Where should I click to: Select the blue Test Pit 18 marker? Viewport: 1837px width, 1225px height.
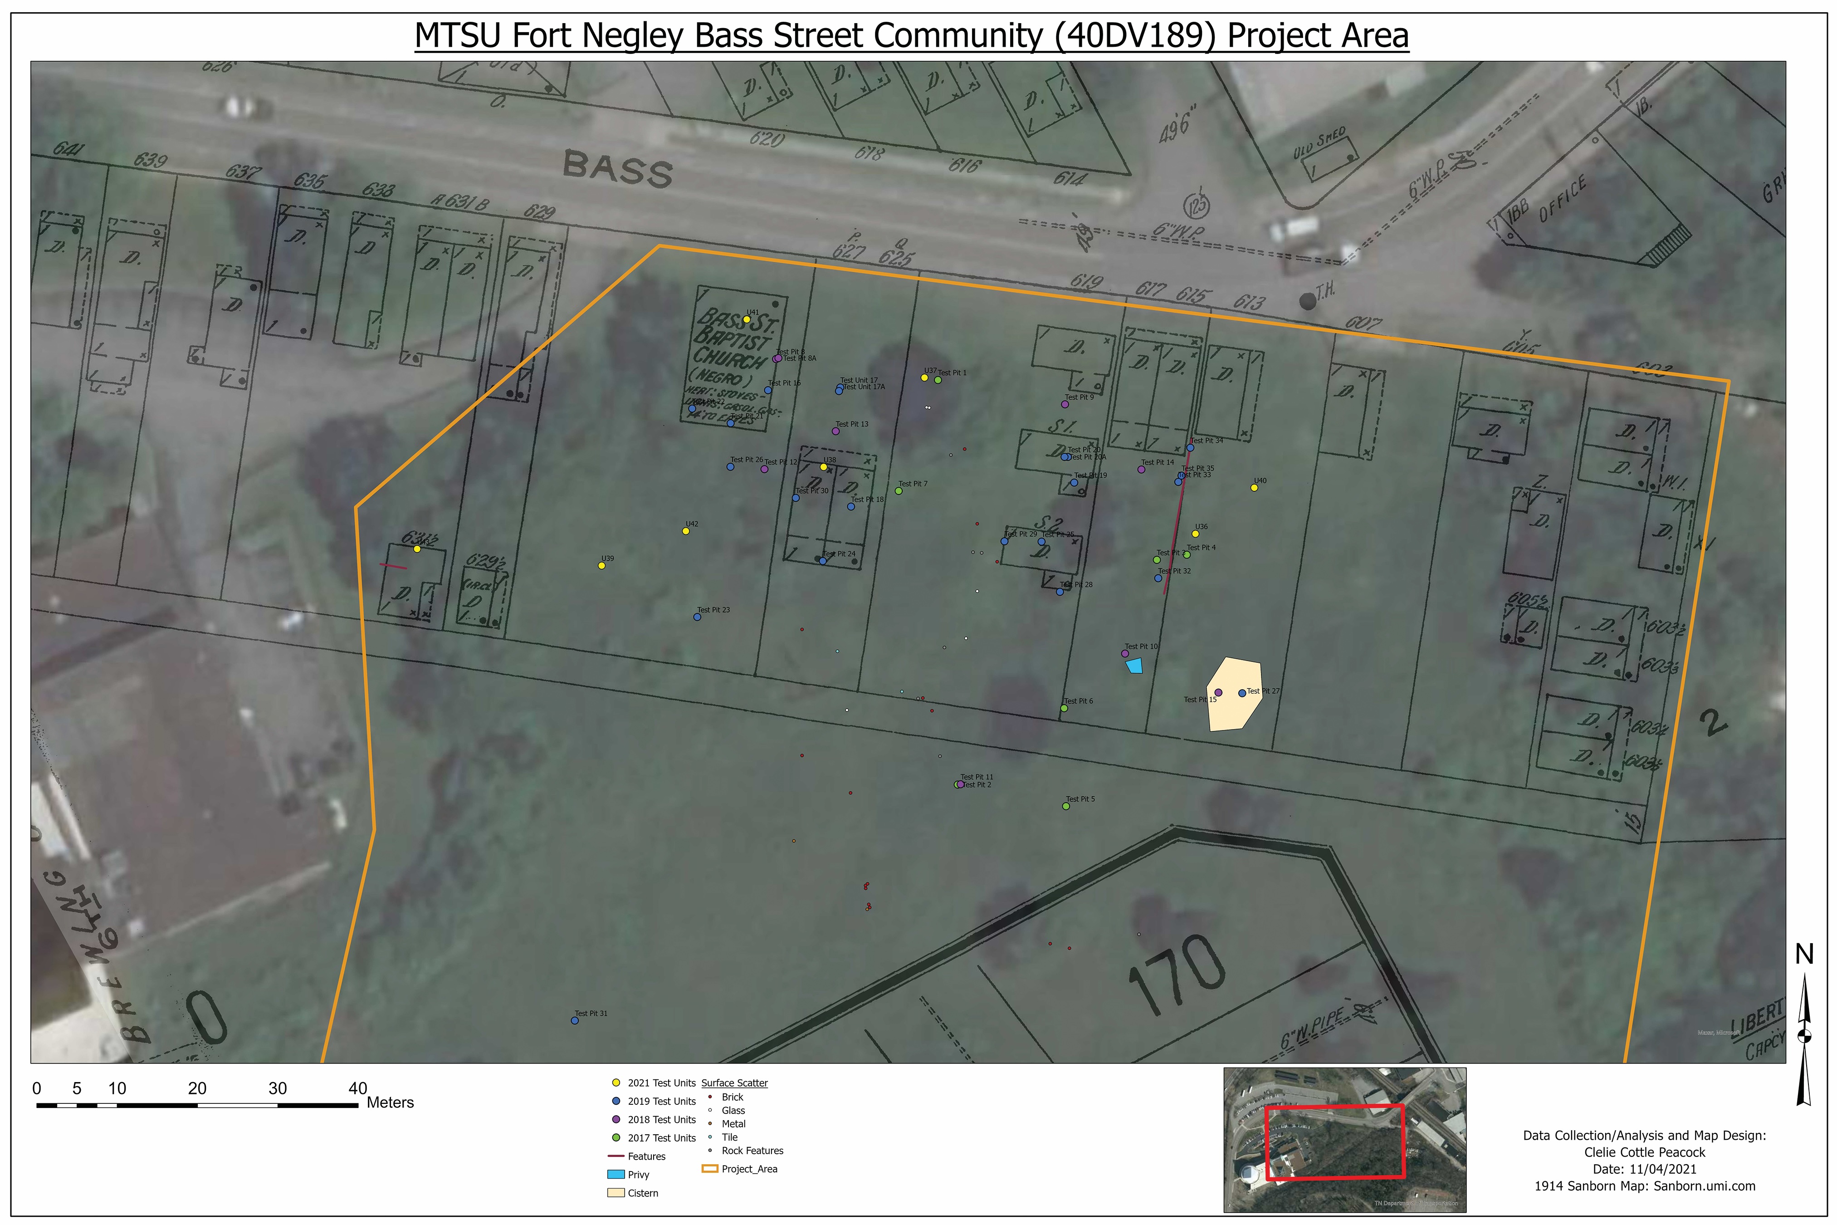(x=850, y=507)
